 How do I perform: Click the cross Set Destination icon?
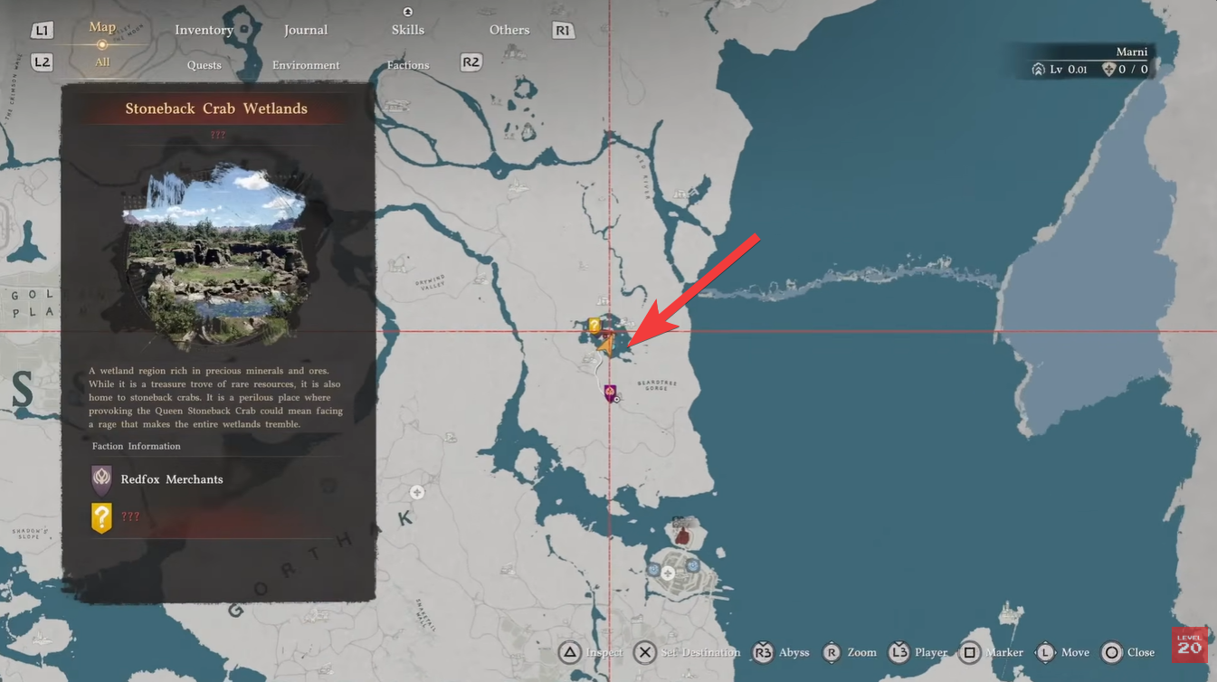tap(644, 652)
